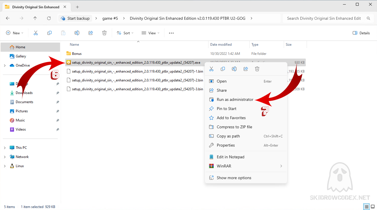Expand the breadcrumb chevron after game #5
The height and width of the screenshot is (210, 377).
(x=124, y=18)
